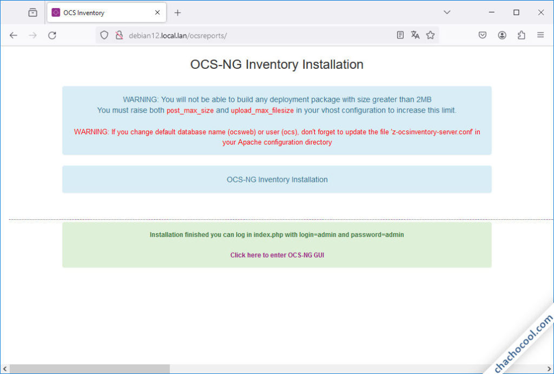
Task: Inspect the insecure connection padlock icon
Action: (119, 35)
